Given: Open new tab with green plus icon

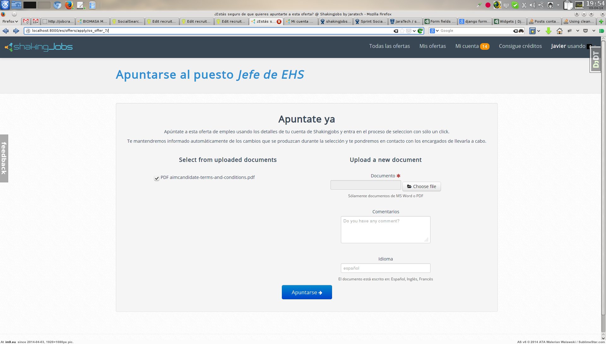Looking at the screenshot, I should [x=601, y=21].
